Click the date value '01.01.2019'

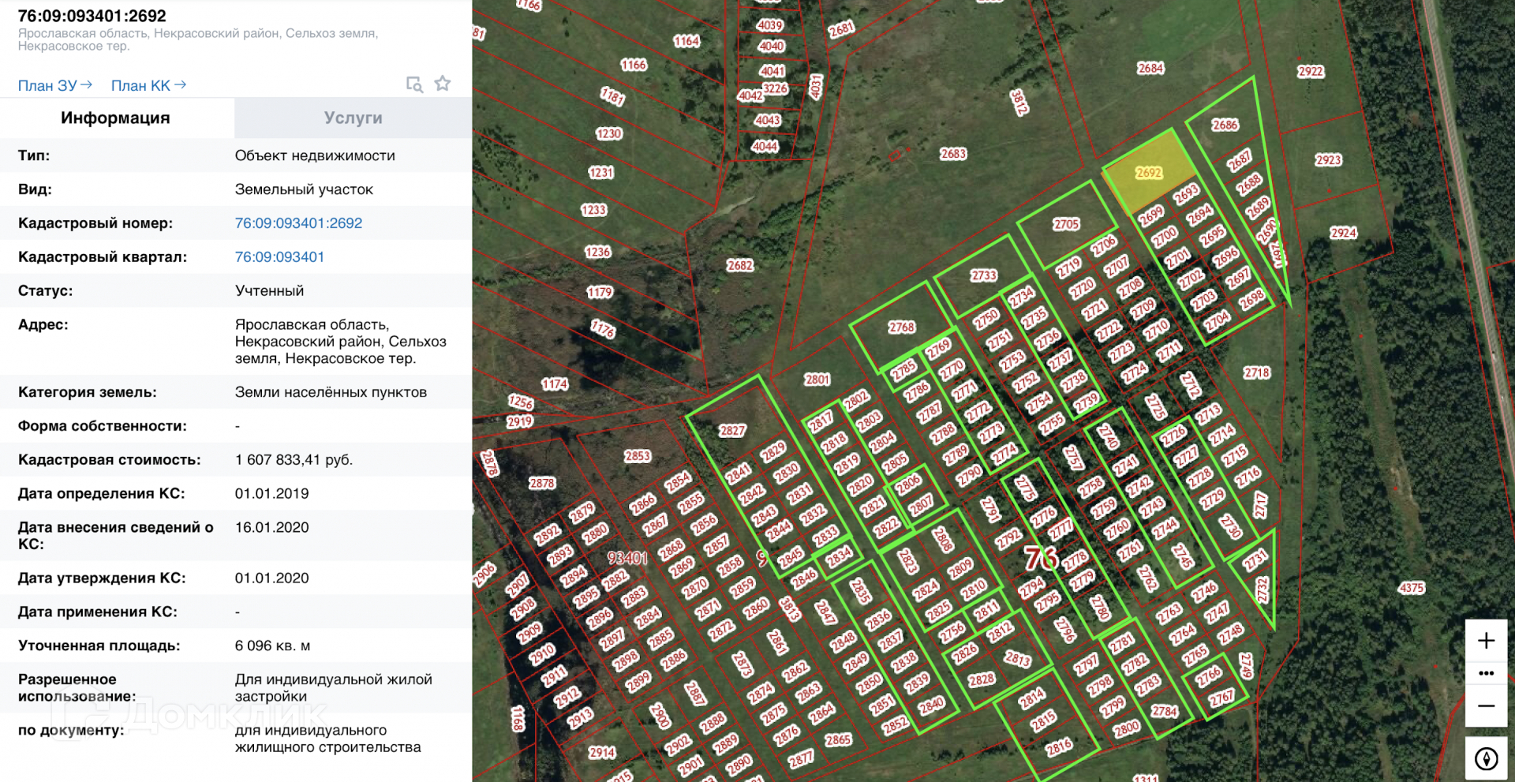tap(271, 493)
